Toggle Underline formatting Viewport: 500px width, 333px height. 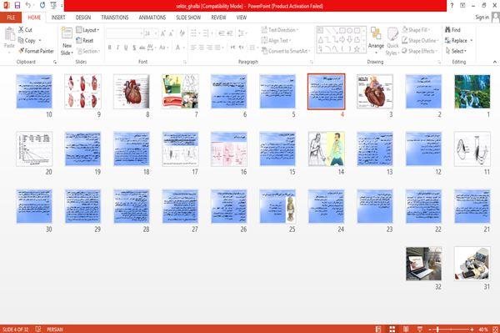pyautogui.click(x=126, y=48)
